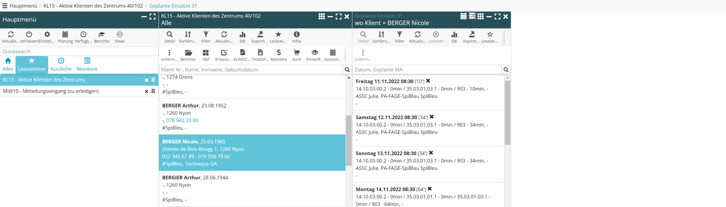This screenshot has width=726, height=207.
Task: Call phone link 078 942 33 00
Action: tap(182, 120)
